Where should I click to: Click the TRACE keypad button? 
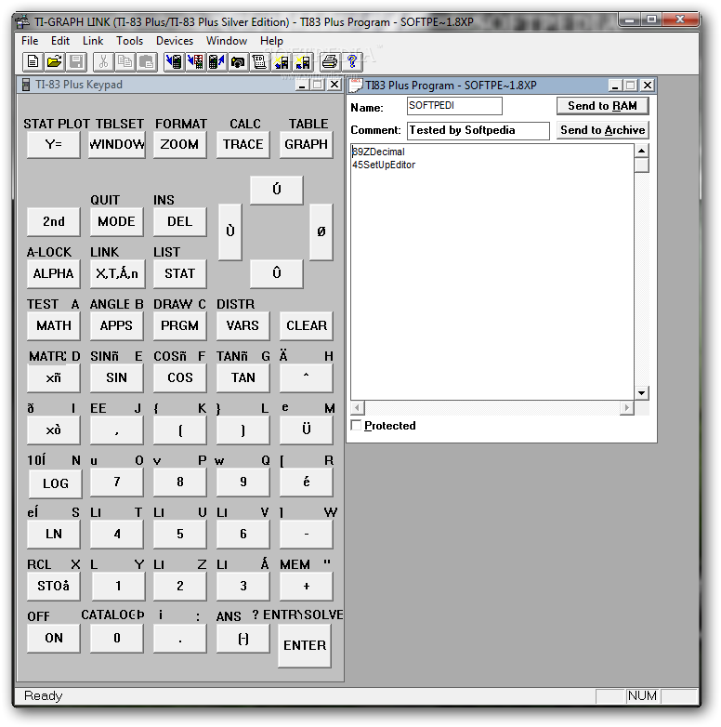tap(243, 145)
